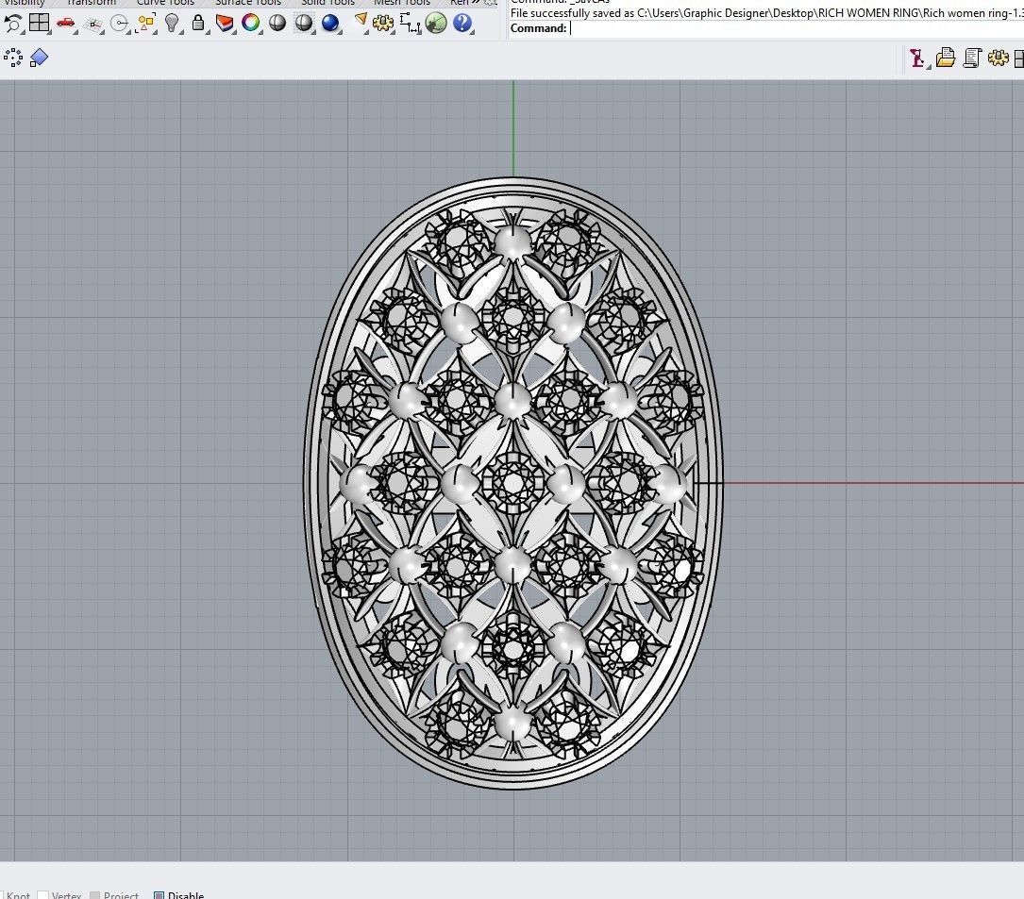1024x899 pixels.
Task: Toggle the Disable osnap checkbox
Action: [x=159, y=895]
